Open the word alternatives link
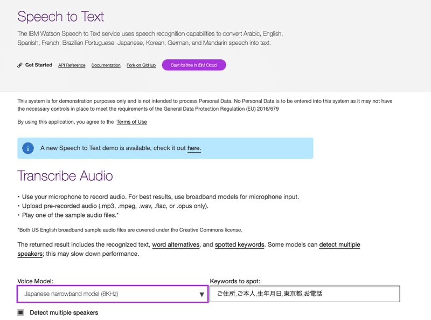Viewport: 431px width, 320px height. [176, 245]
